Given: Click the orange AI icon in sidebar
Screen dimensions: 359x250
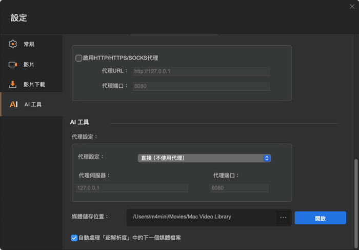Looking at the screenshot, I should click(x=13, y=104).
